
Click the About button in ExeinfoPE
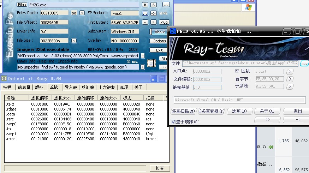tap(159, 32)
